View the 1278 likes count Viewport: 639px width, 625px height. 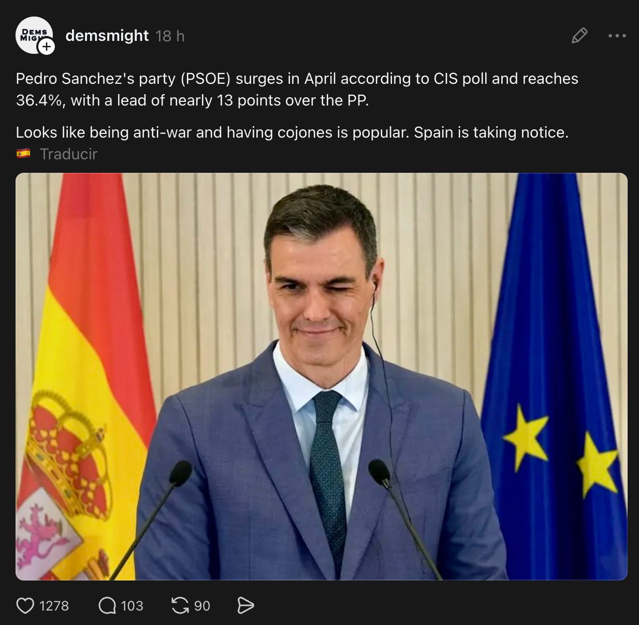coord(54,605)
